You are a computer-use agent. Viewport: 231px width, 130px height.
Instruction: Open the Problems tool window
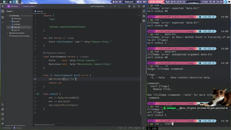[3, 119]
